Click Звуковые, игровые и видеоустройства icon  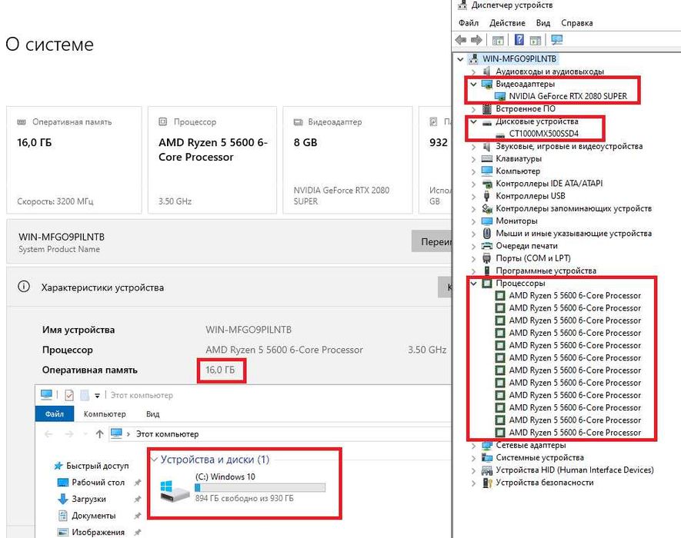click(x=487, y=146)
